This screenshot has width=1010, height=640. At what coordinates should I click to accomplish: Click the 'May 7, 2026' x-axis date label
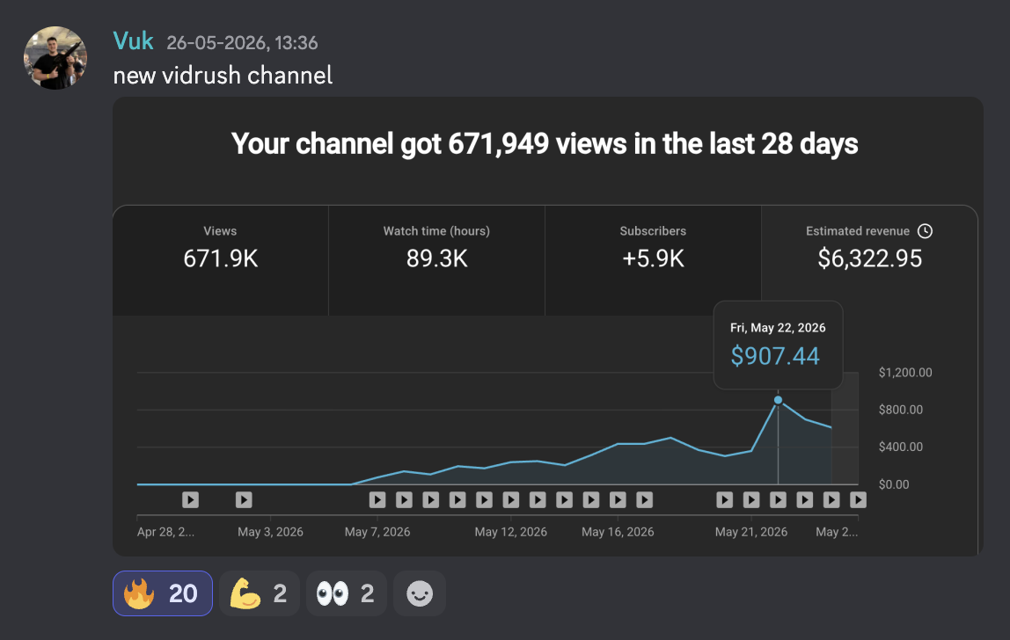(x=377, y=532)
